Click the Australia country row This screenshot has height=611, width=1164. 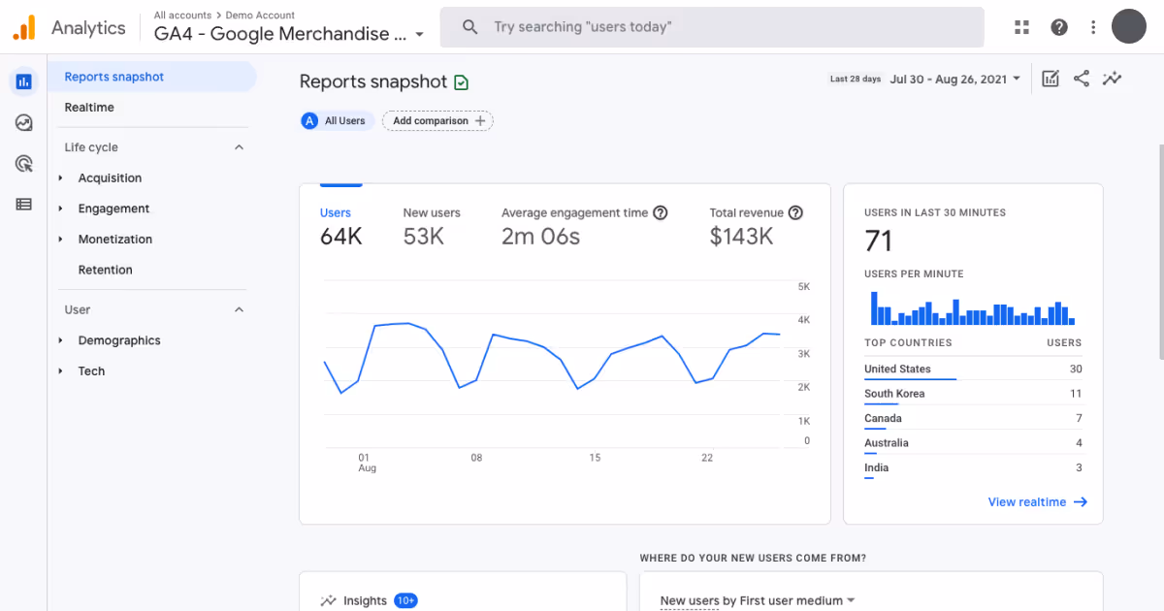pyautogui.click(x=973, y=443)
